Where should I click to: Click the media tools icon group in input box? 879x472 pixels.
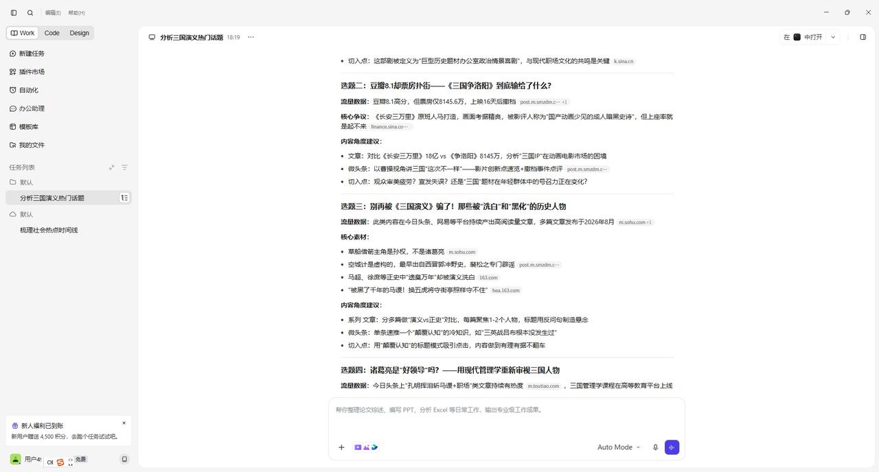coord(366,447)
